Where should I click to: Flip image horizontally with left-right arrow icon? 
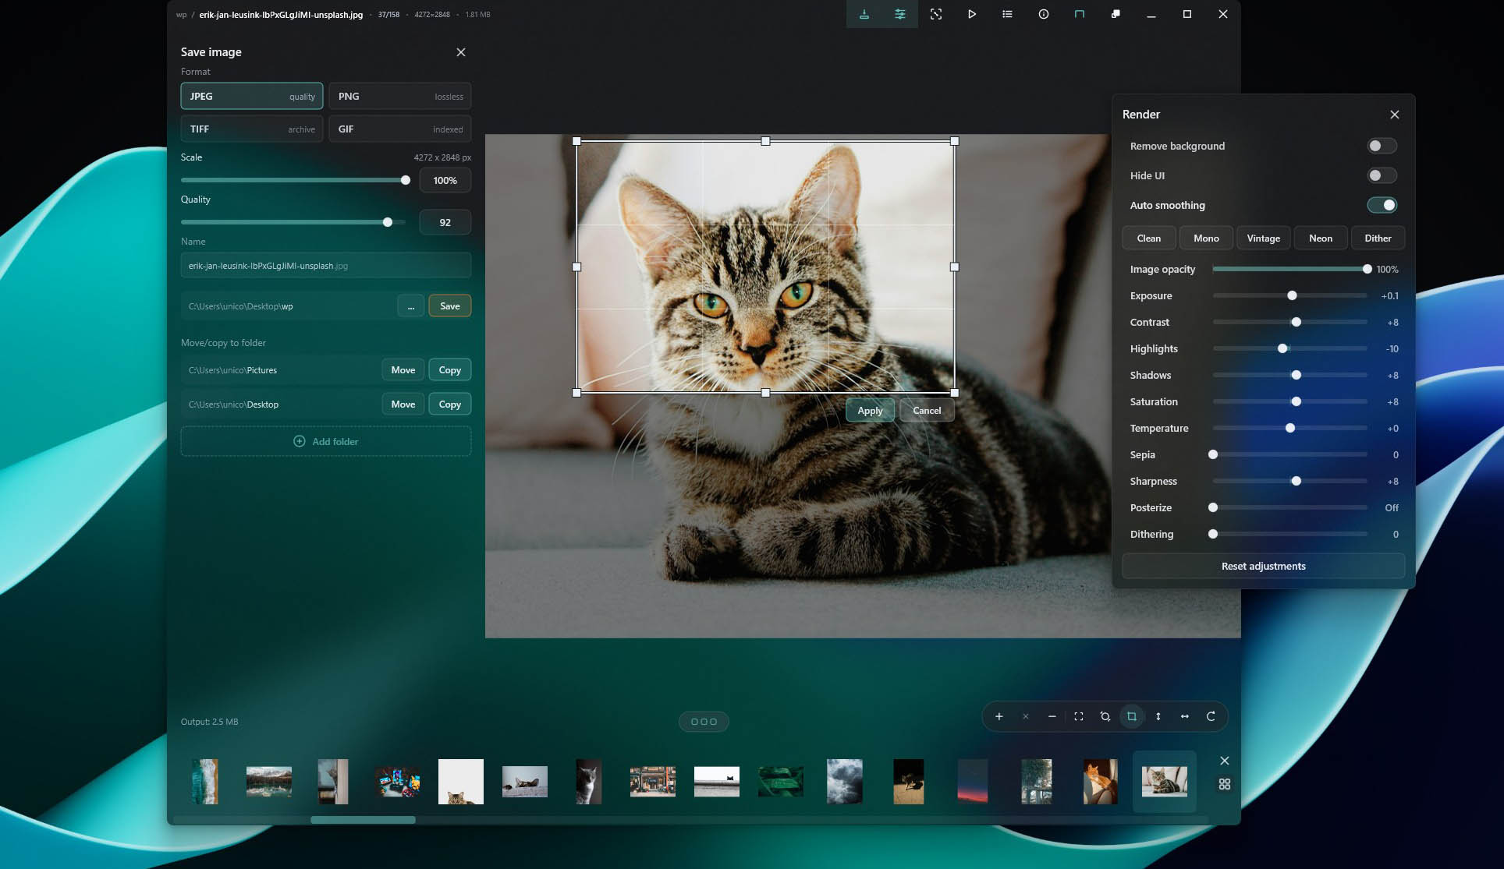point(1185,716)
